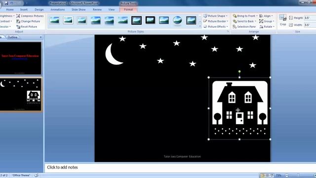Open the Picture Border dropdown
Viewport: 316px width, 178px height.
click(216, 21)
